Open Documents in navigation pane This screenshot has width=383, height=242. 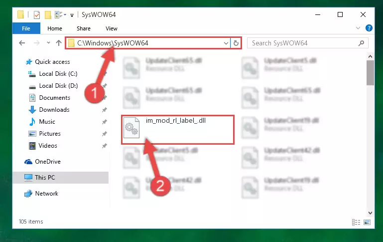click(x=54, y=98)
